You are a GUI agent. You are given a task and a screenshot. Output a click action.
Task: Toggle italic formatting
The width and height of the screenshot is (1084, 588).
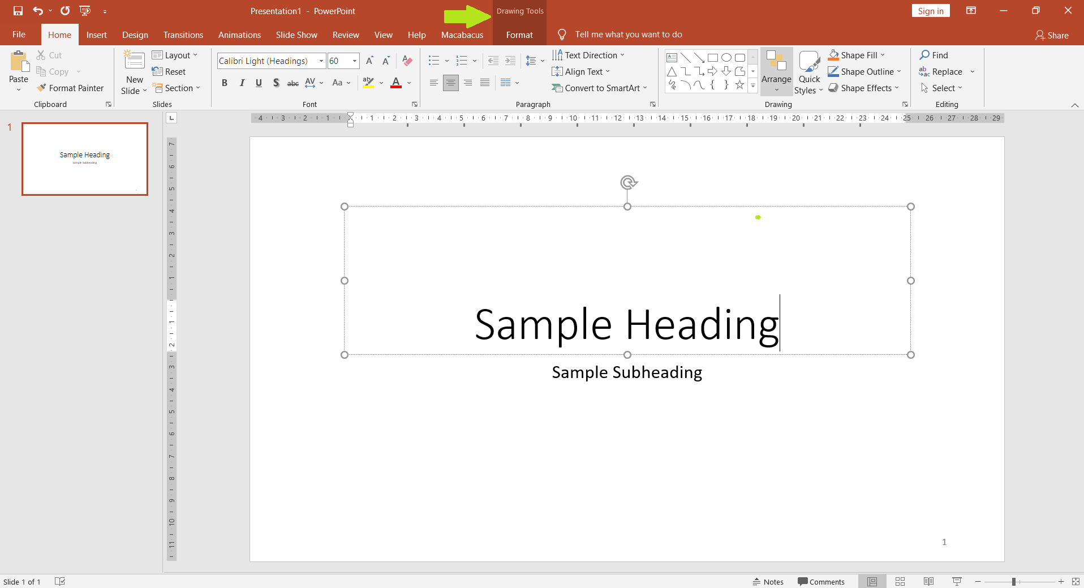[242, 83]
